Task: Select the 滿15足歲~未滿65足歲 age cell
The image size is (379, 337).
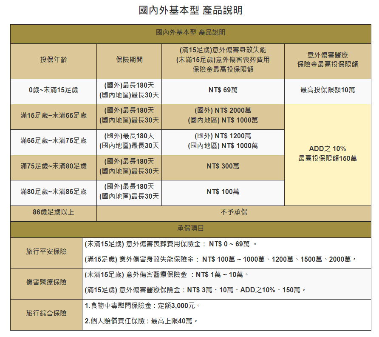Action: [x=54, y=116]
